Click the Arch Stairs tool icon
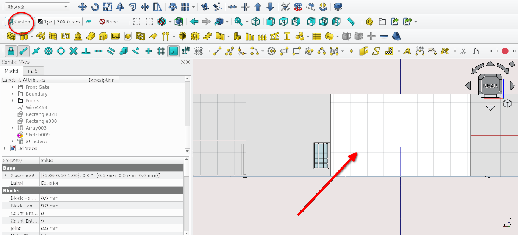The width and height of the screenshot is (518, 235). (207, 36)
